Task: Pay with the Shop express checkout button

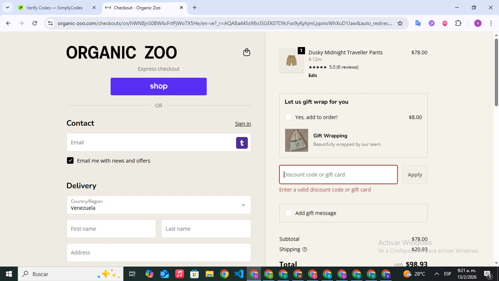Action: pos(159,87)
